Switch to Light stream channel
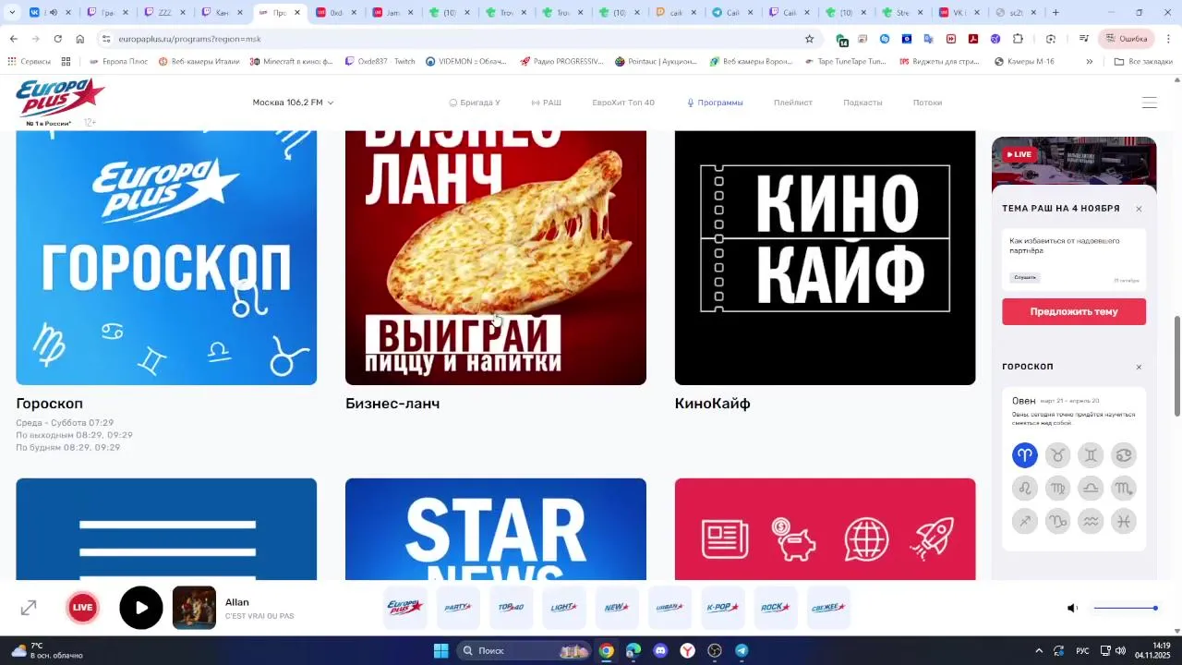1182x665 pixels. coord(563,608)
